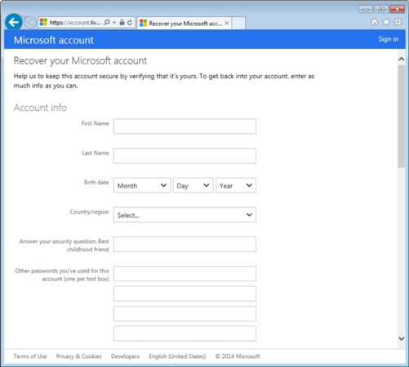Viewport: 409px width, 367px height.
Task: Click the Microsoft account header title
Action: click(54, 40)
